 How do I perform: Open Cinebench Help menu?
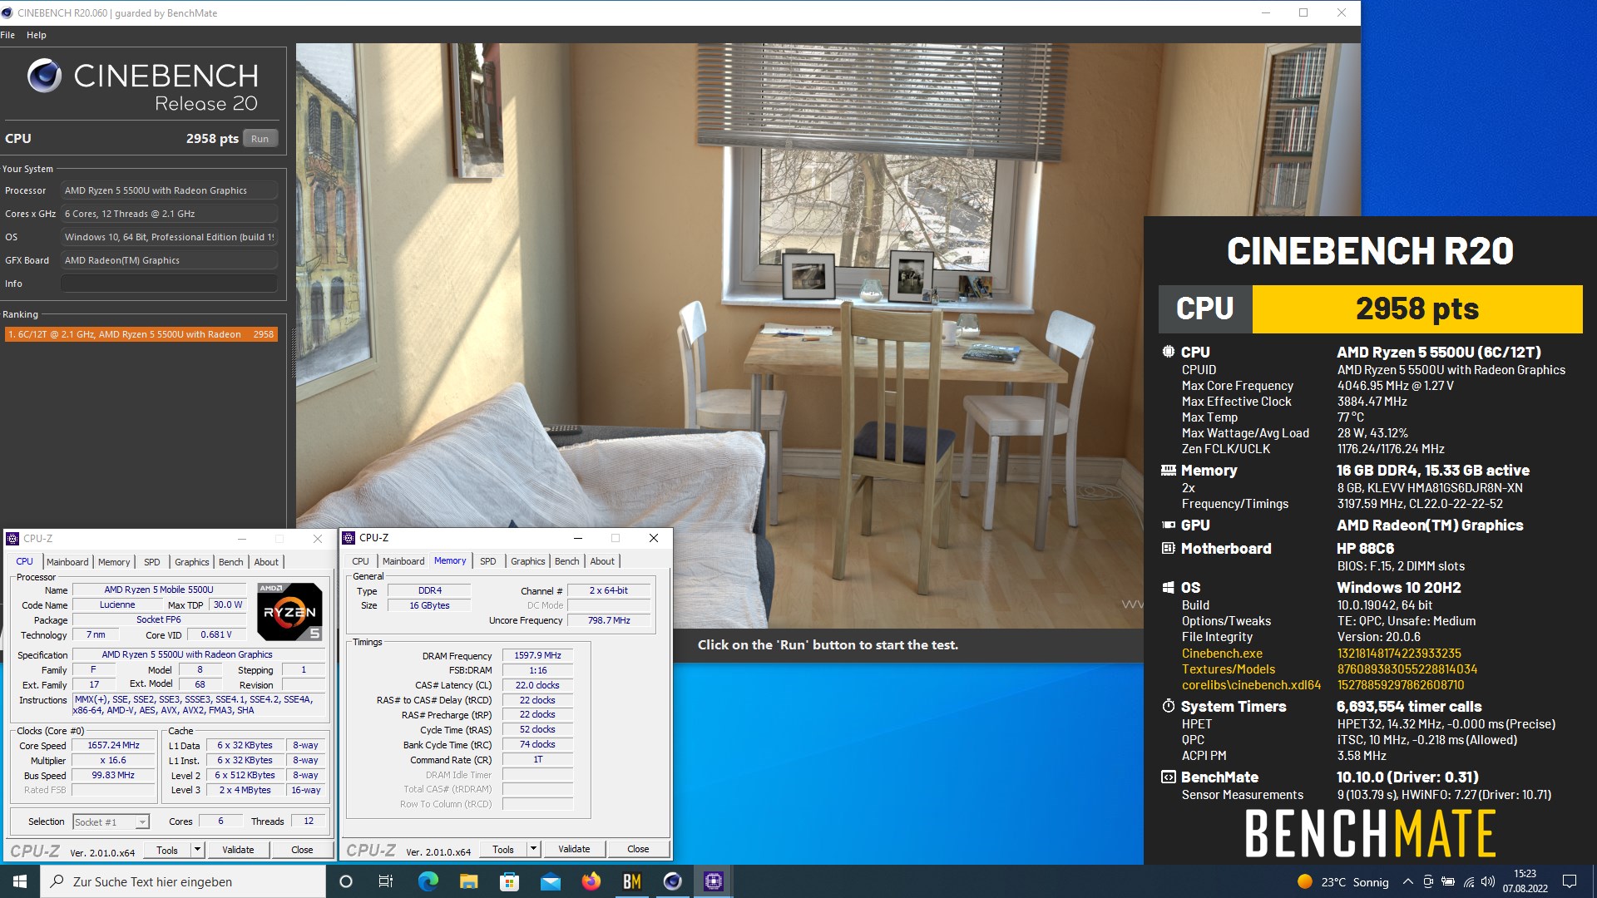coord(37,35)
